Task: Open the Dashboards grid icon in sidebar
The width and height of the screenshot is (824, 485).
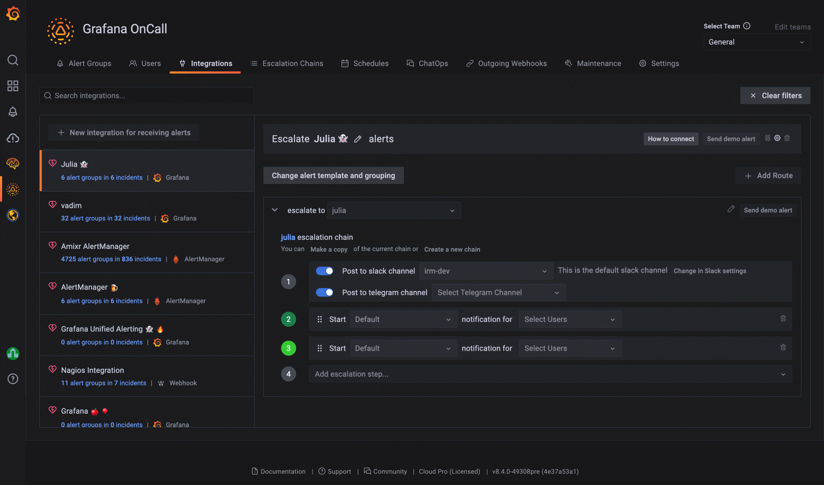Action: pos(13,86)
